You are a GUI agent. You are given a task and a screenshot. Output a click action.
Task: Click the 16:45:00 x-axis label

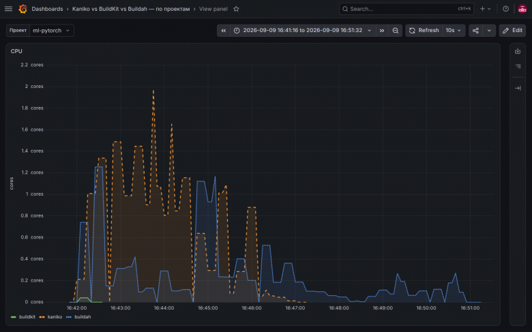[x=207, y=308]
